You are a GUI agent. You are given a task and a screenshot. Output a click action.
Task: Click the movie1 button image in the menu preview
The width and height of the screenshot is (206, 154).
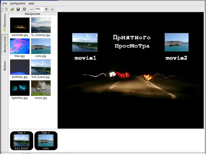pos(85,42)
